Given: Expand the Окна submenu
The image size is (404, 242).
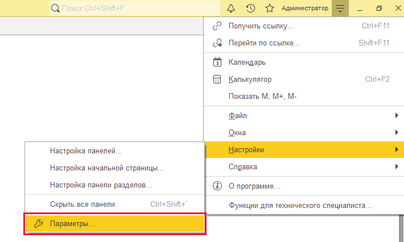Looking at the screenshot, I should [x=304, y=133].
